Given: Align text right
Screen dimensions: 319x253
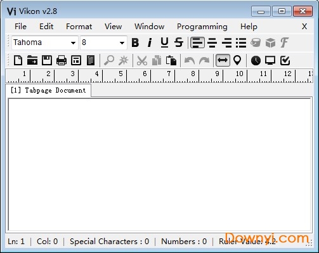Looking at the screenshot, I should click(226, 42).
